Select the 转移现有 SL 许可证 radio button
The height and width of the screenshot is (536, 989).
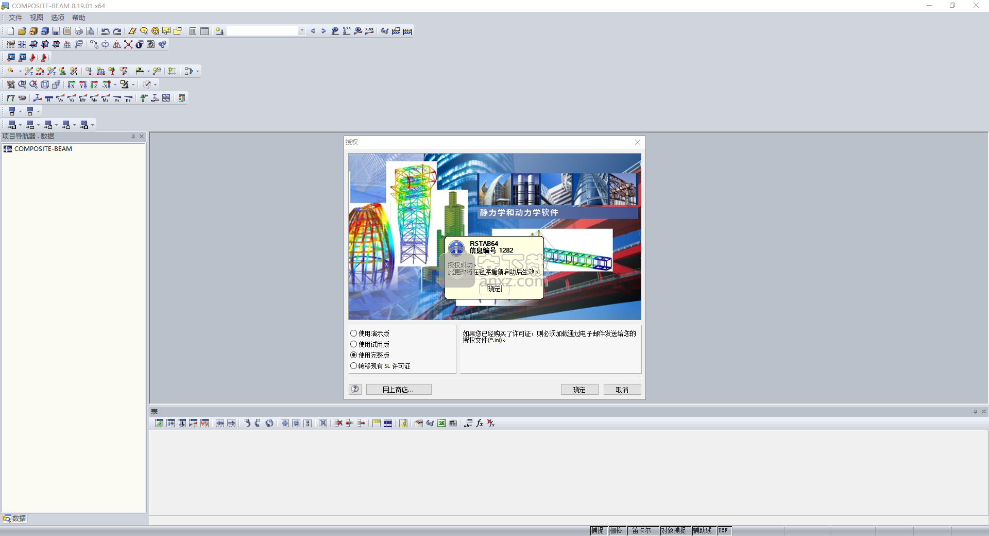[x=353, y=366]
